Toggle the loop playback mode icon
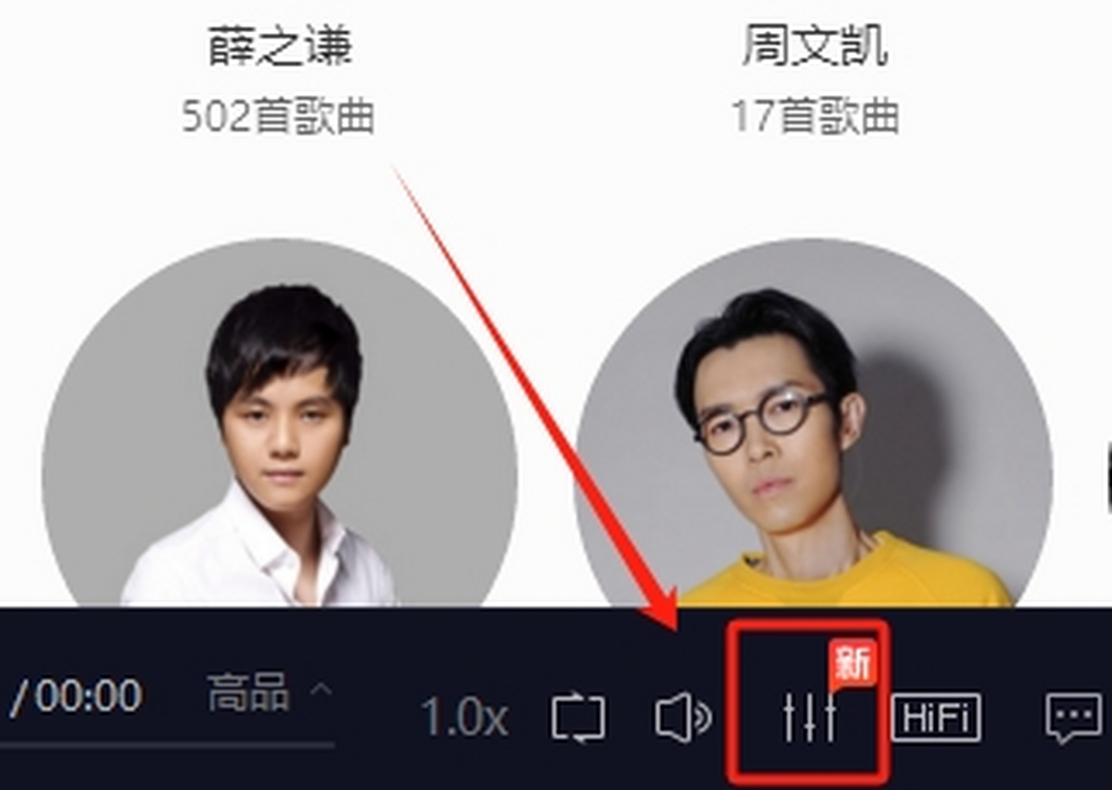This screenshot has width=1112, height=790. pyautogui.click(x=578, y=718)
